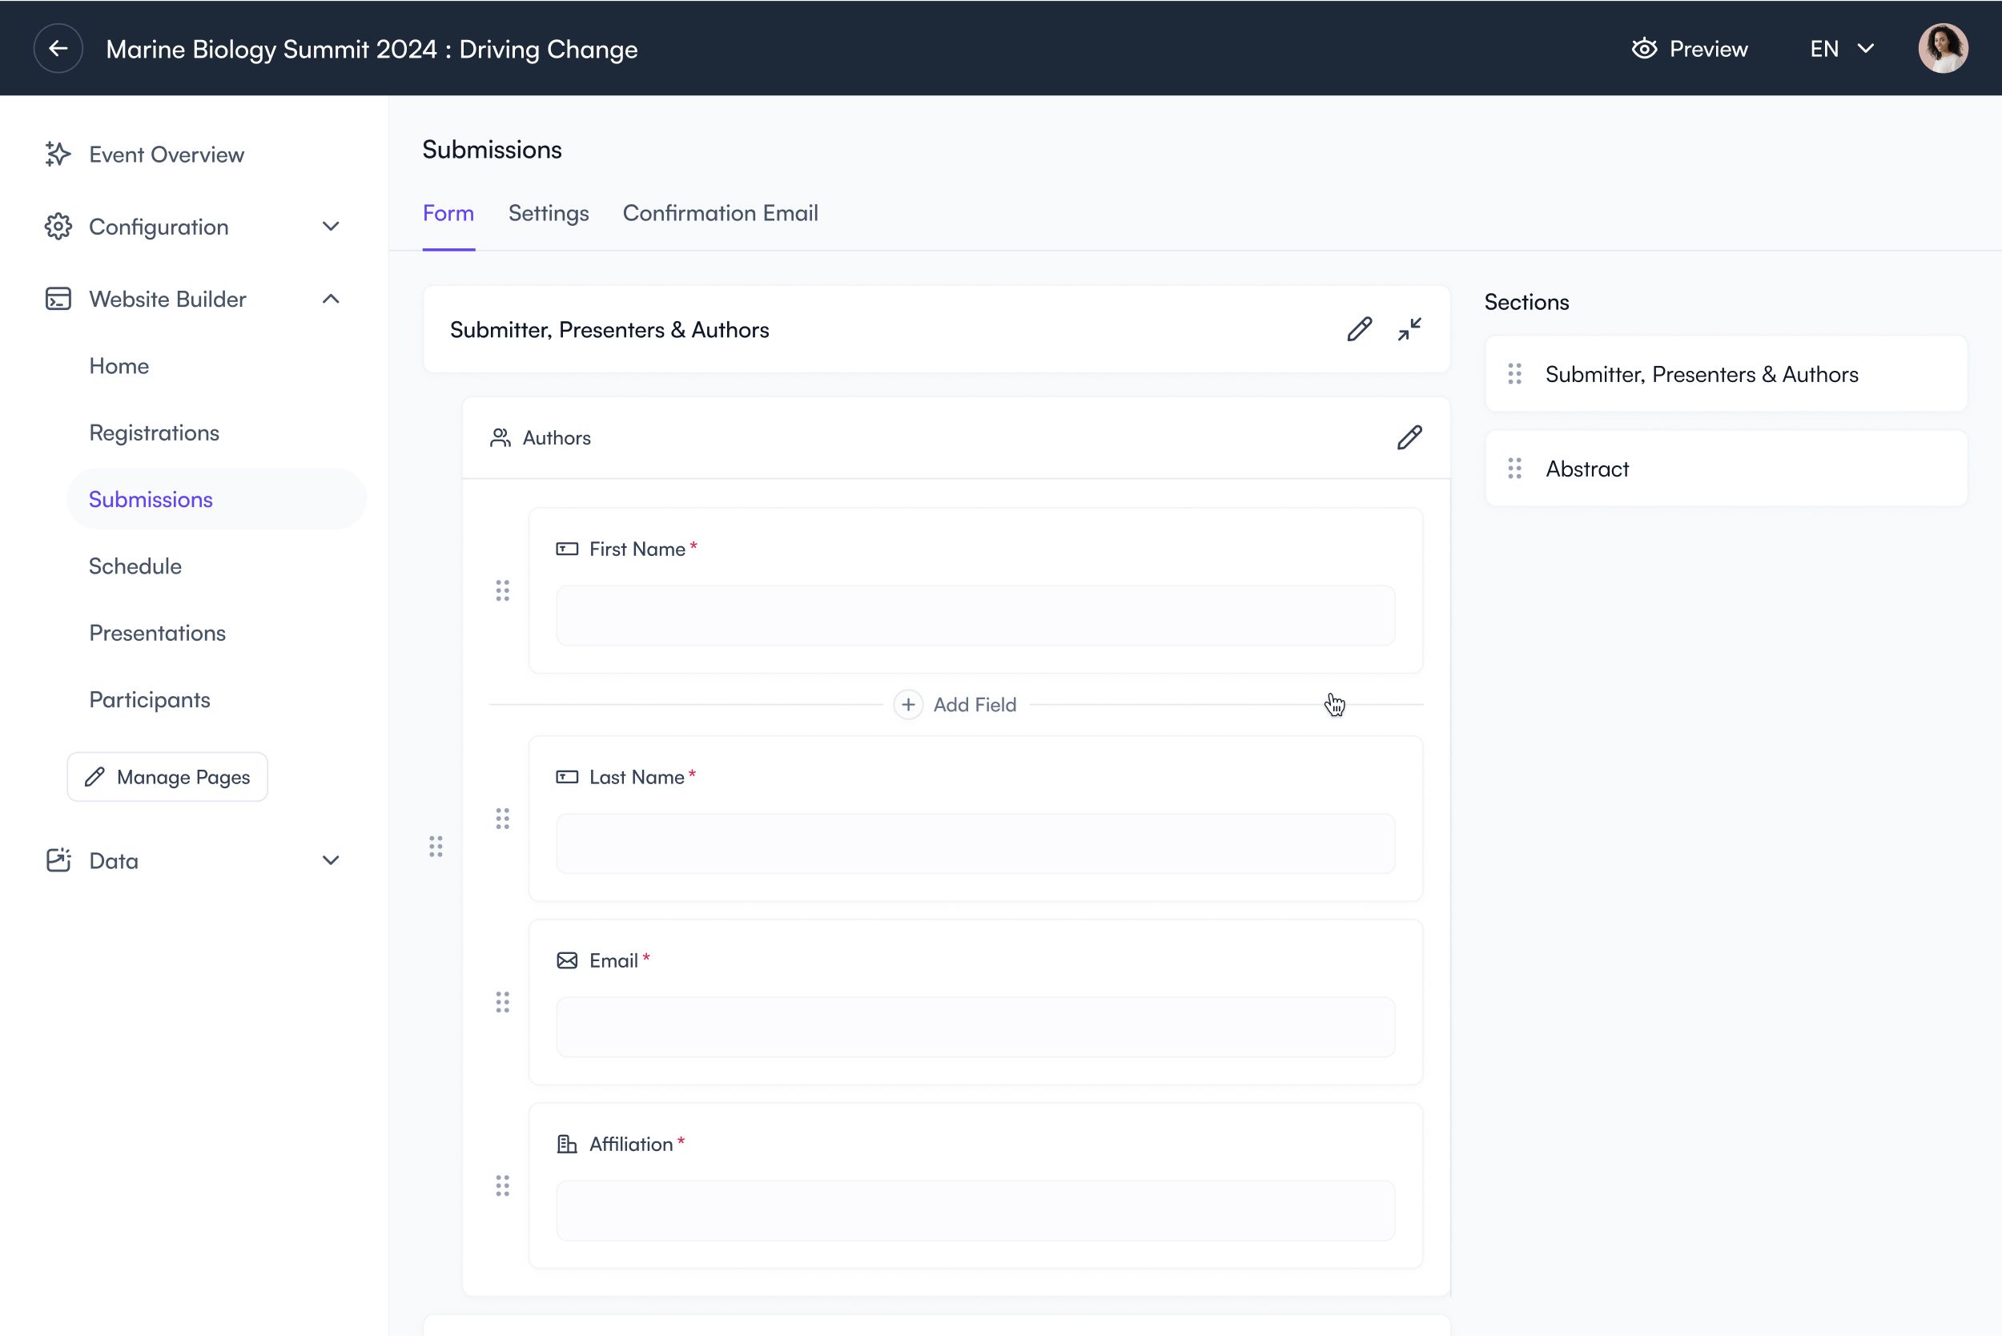Click the drag handle icon beside Affiliation field

click(502, 1184)
